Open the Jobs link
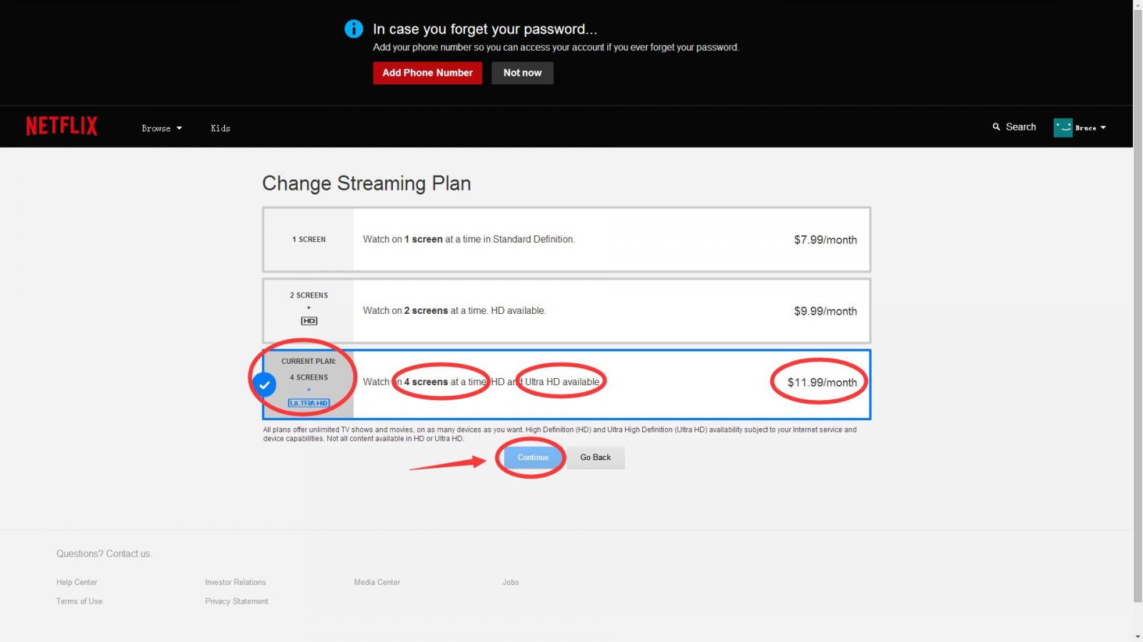The height and width of the screenshot is (642, 1143). [x=511, y=582]
